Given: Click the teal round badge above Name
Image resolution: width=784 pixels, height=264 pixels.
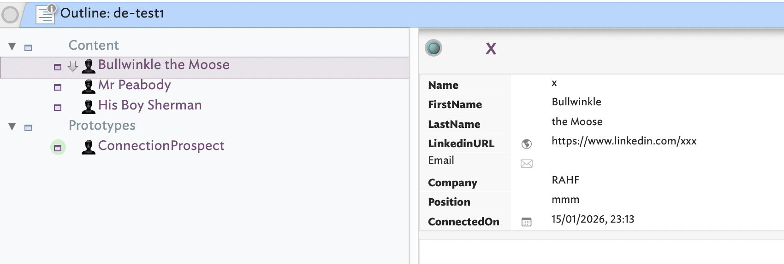Looking at the screenshot, I should click(x=434, y=48).
